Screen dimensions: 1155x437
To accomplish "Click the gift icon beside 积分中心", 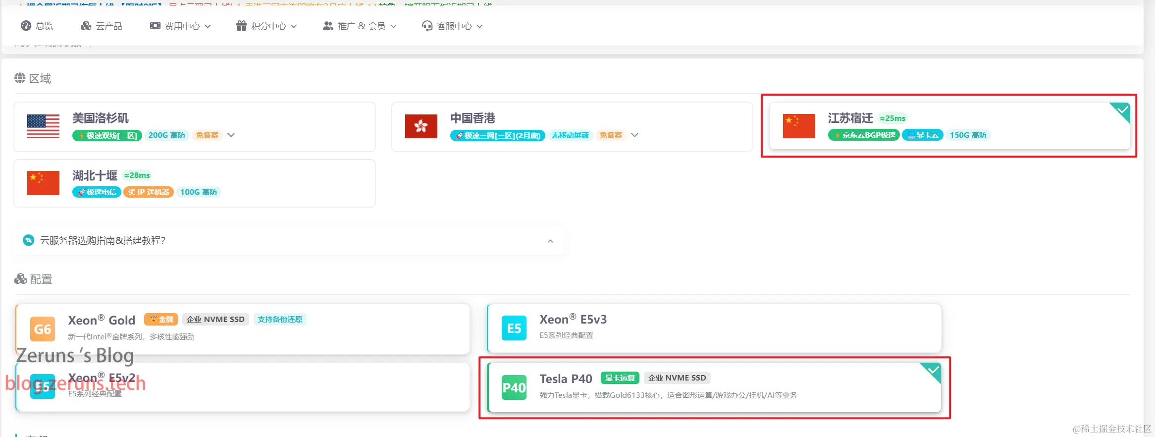I will tap(241, 26).
